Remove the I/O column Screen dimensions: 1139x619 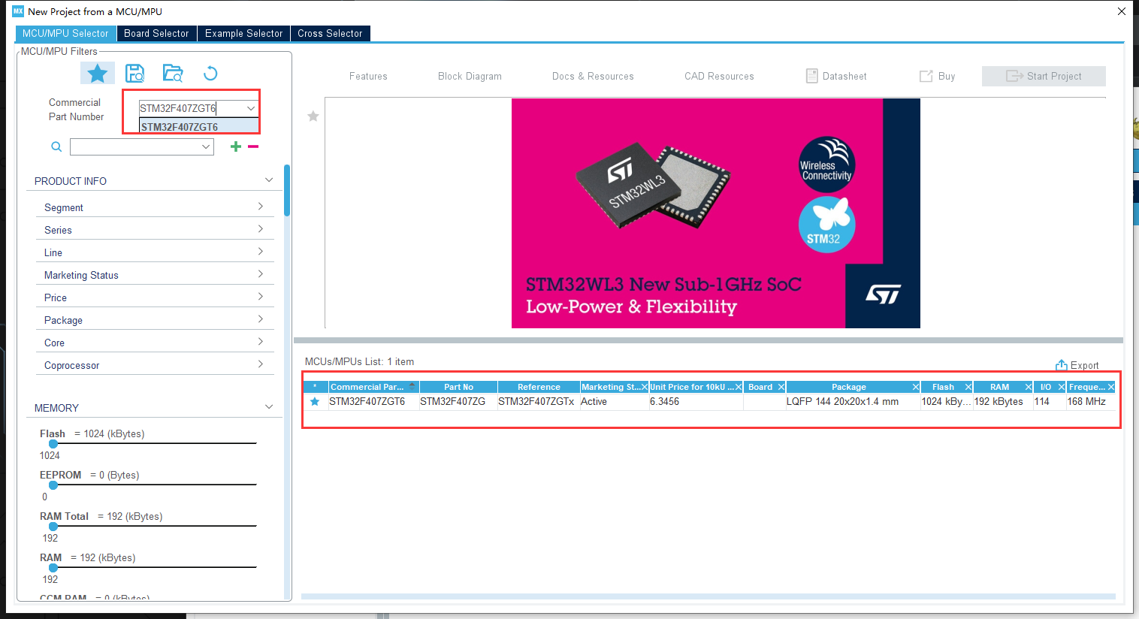tap(1062, 387)
